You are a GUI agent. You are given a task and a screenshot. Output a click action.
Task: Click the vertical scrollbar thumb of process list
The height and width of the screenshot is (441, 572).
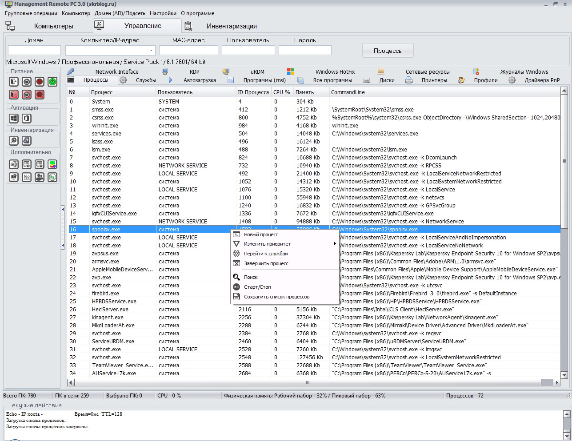564,161
